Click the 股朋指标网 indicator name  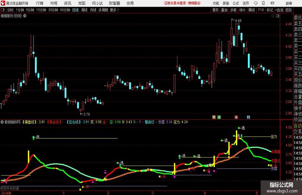point(12,122)
